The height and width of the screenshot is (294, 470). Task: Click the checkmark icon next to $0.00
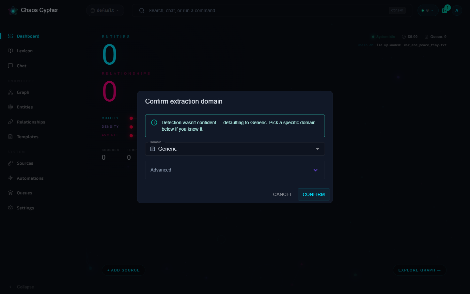tap(404, 37)
